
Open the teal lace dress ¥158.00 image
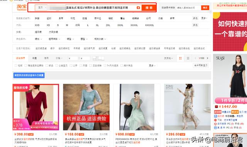pyautogui.click(x=86, y=107)
